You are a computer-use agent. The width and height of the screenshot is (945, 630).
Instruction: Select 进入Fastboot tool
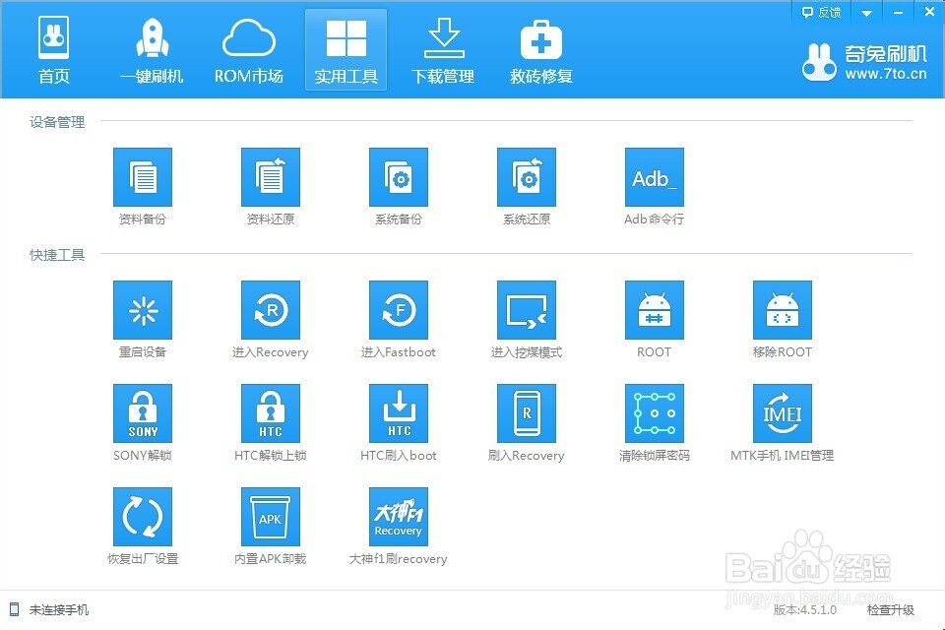[x=399, y=310]
